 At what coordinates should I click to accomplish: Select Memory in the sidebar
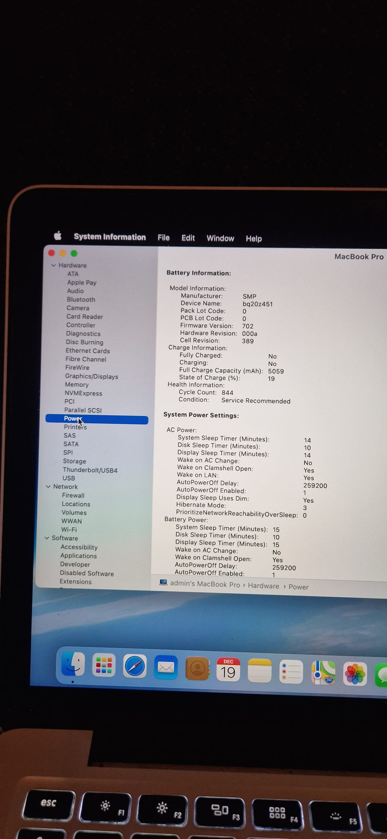click(77, 385)
